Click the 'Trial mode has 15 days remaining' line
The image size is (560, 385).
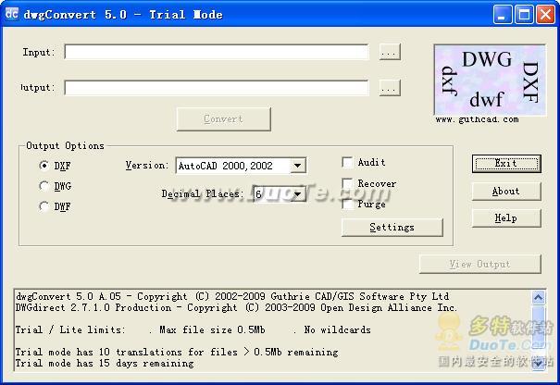pos(105,363)
